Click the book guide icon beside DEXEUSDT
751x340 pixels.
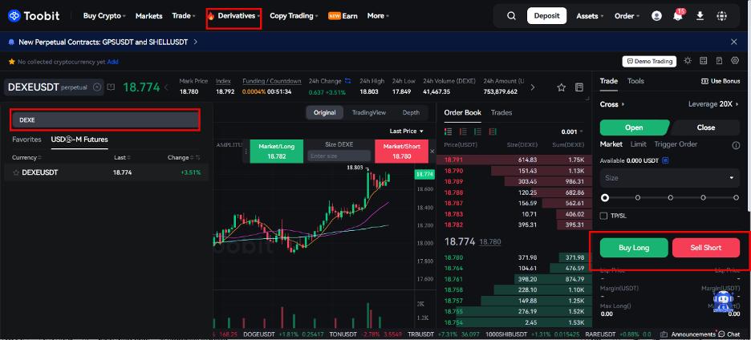click(x=111, y=87)
